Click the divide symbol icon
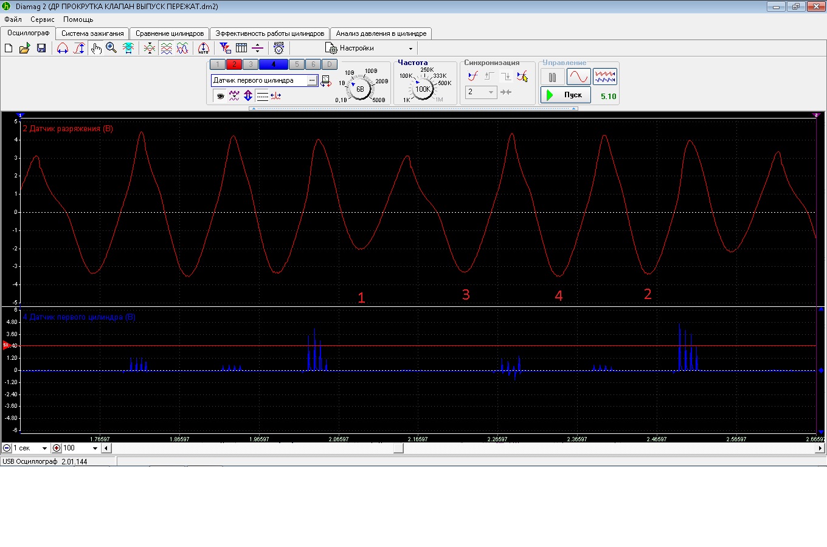827x547 pixels. (x=257, y=48)
